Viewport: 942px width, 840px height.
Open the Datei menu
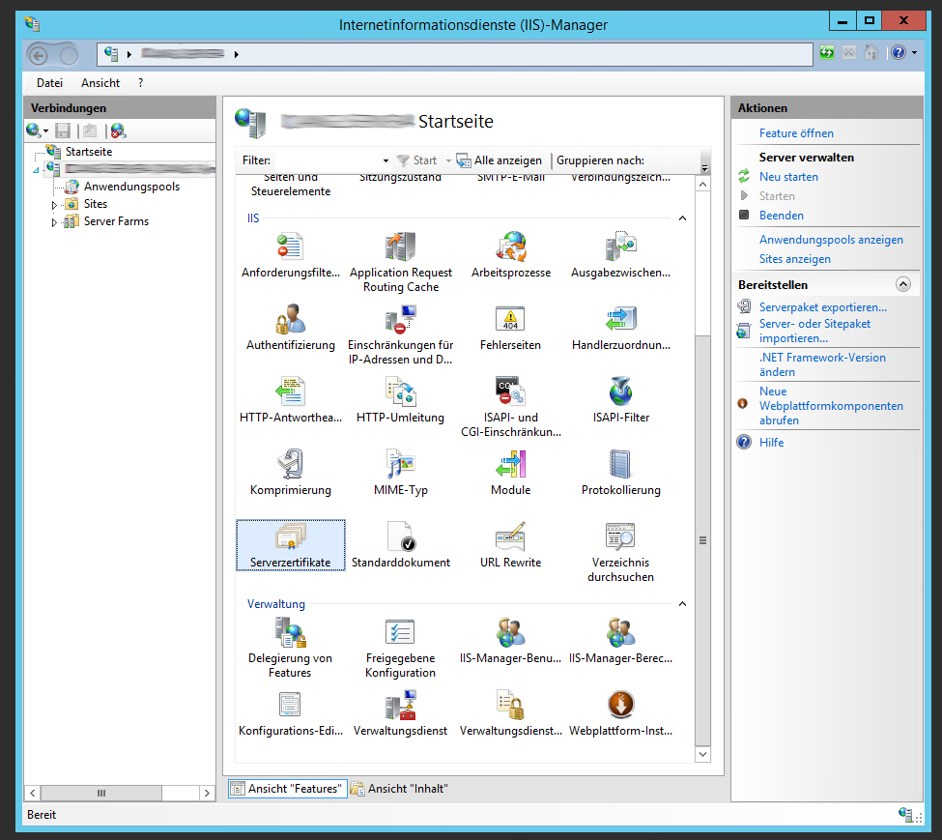coord(49,83)
